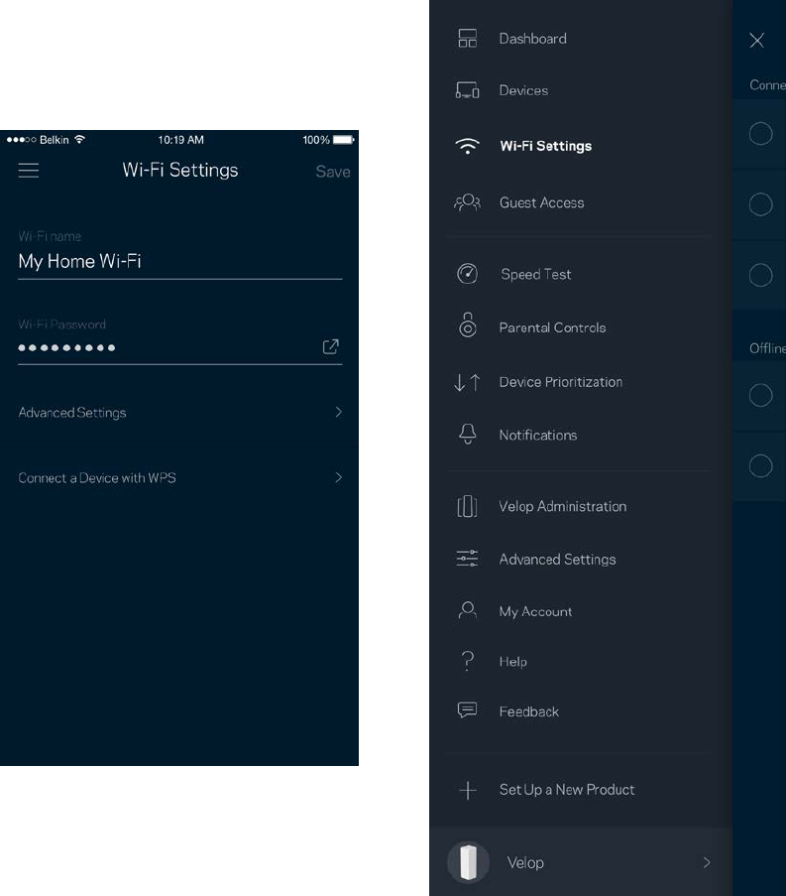The width and height of the screenshot is (786, 896).
Task: Choose Set Up a New Product
Action: point(567,789)
